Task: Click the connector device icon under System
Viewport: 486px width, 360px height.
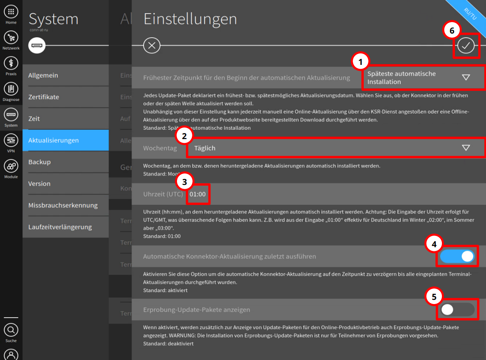Action: tap(37, 45)
